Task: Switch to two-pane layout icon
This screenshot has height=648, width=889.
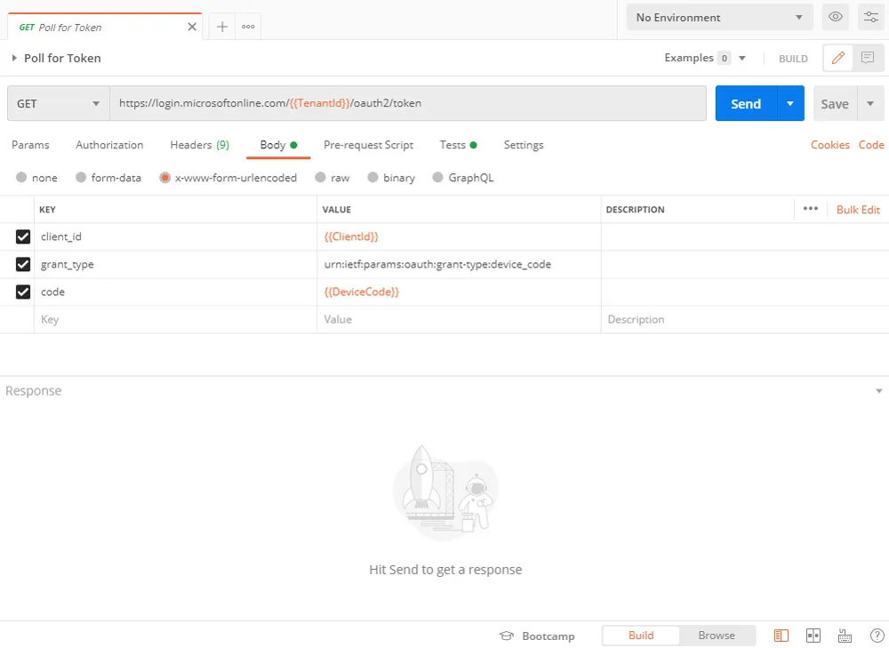Action: 813,636
